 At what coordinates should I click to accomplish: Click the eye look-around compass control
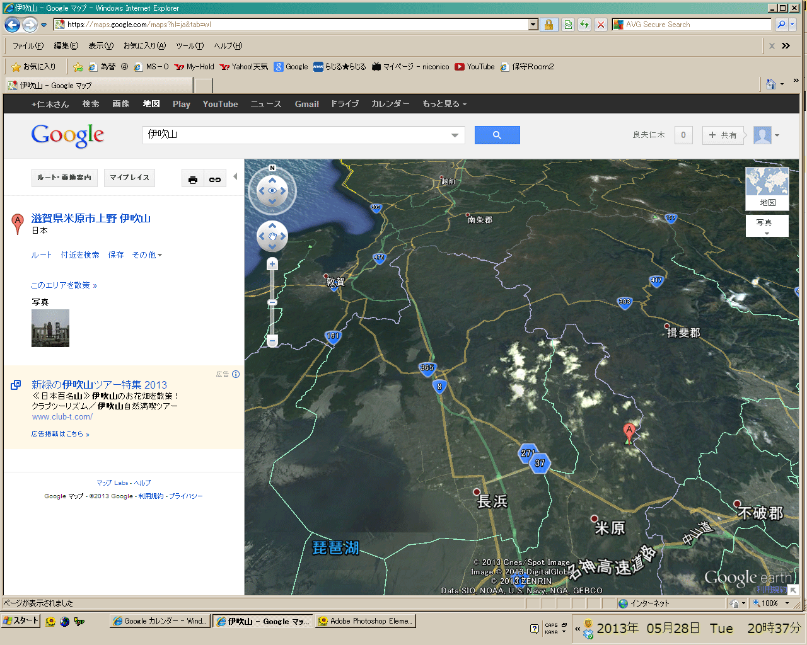tap(272, 190)
